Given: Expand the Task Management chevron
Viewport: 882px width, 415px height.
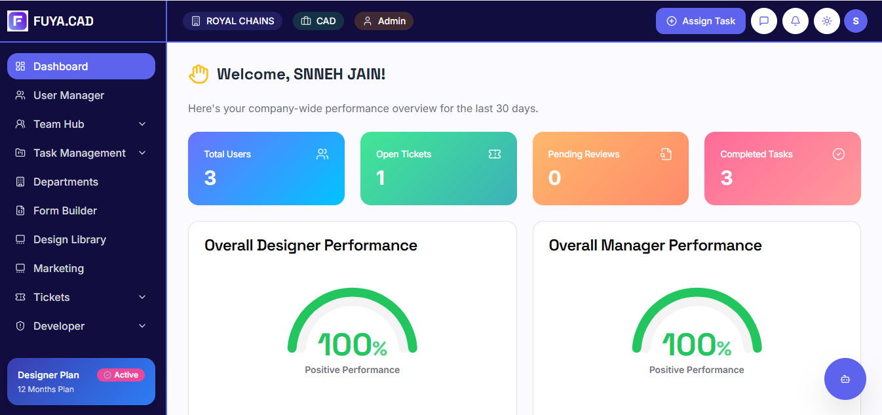Looking at the screenshot, I should click(x=142, y=153).
